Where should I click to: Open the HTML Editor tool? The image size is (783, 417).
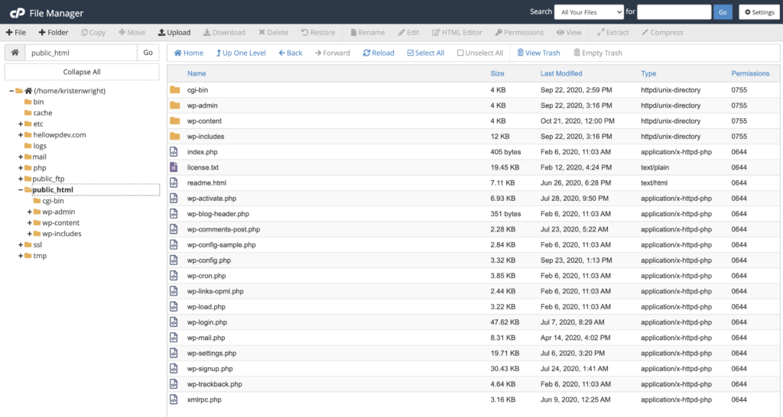click(457, 32)
